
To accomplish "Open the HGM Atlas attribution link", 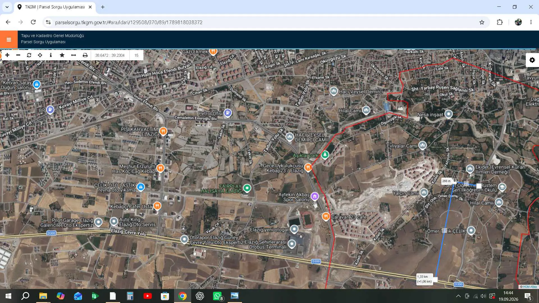I will 530,287.
